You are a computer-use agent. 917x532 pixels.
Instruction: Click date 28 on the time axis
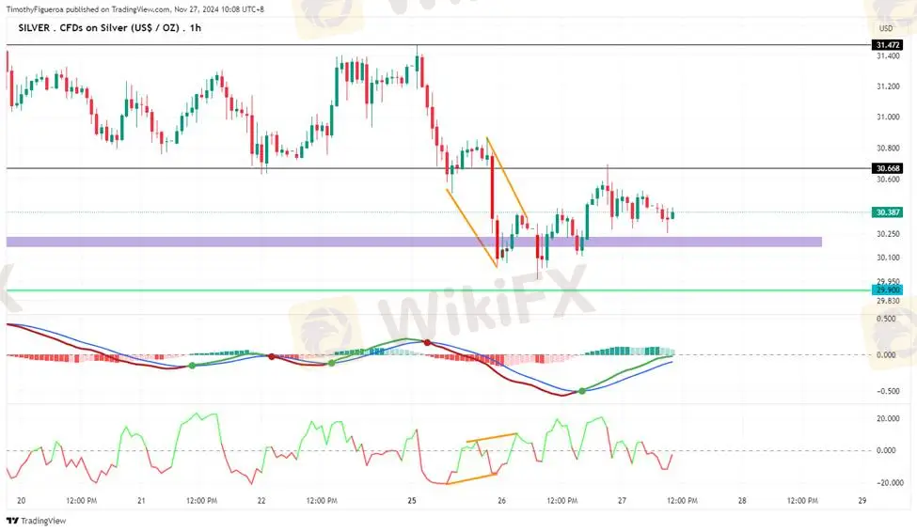[742, 500]
